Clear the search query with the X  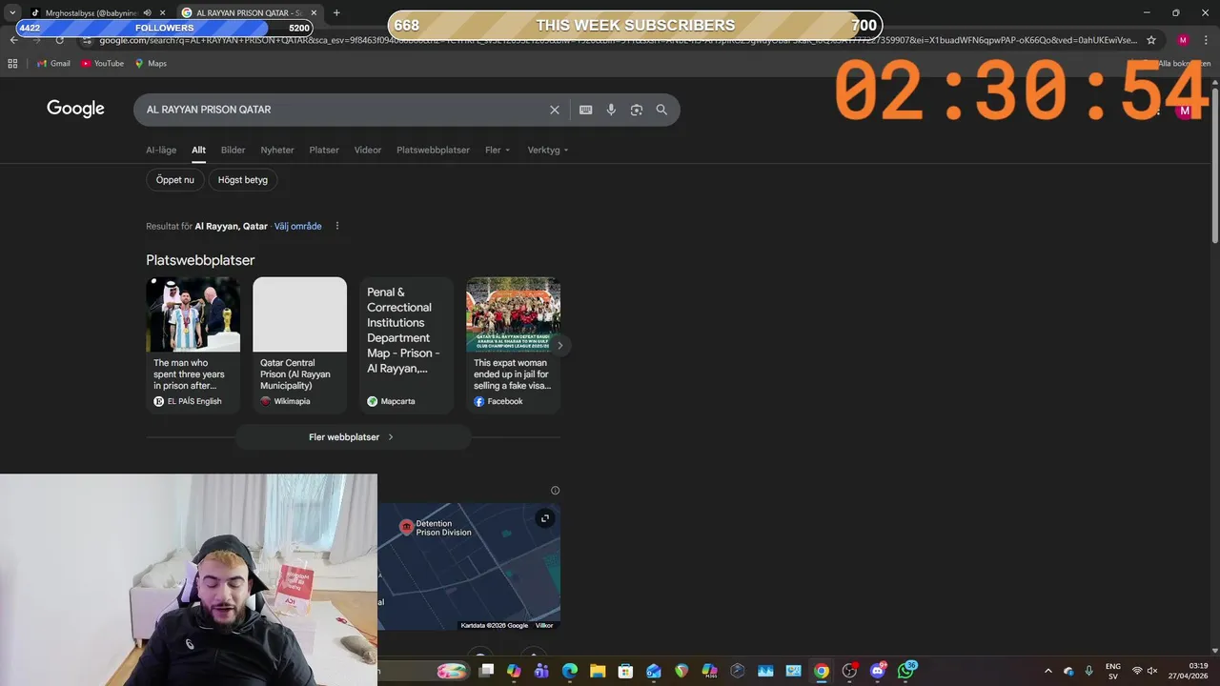(555, 110)
